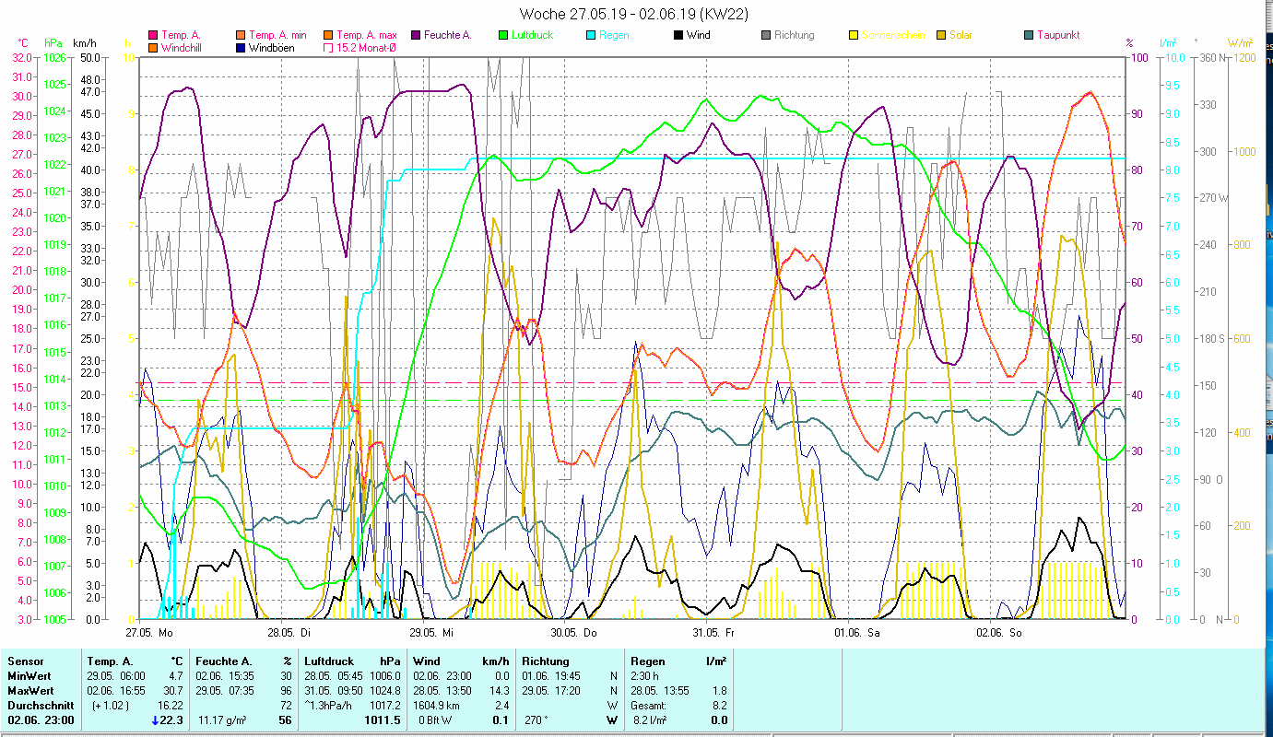Viewport: 1273px width, 737px height.
Task: Click the green Luftdruck legend swatch
Action: pos(503,36)
